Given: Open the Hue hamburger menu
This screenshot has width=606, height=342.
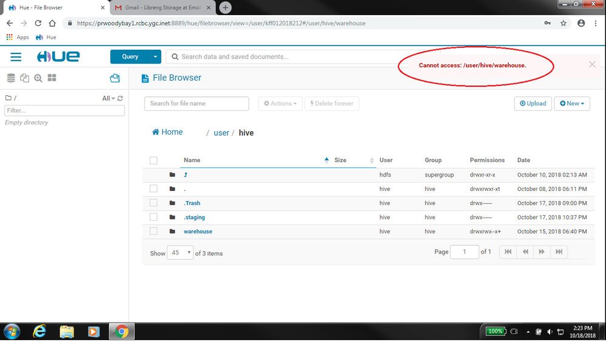Looking at the screenshot, I should coord(16,57).
